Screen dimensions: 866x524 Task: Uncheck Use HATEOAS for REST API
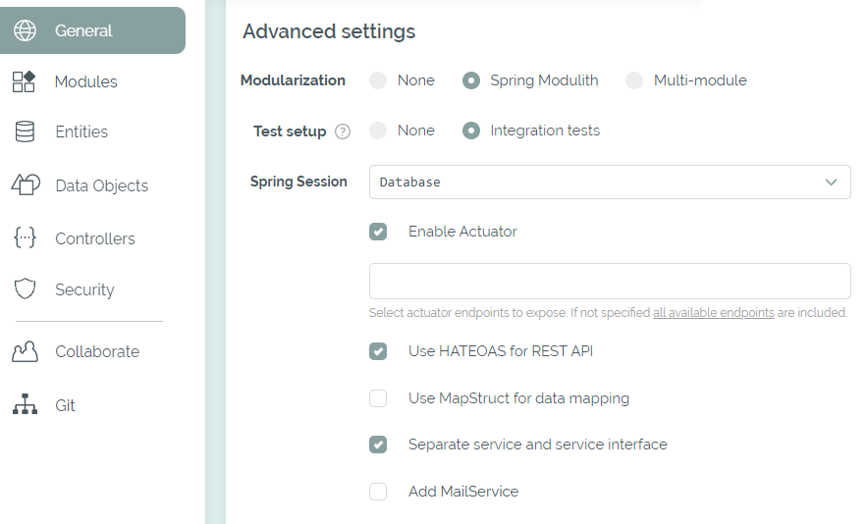(378, 351)
